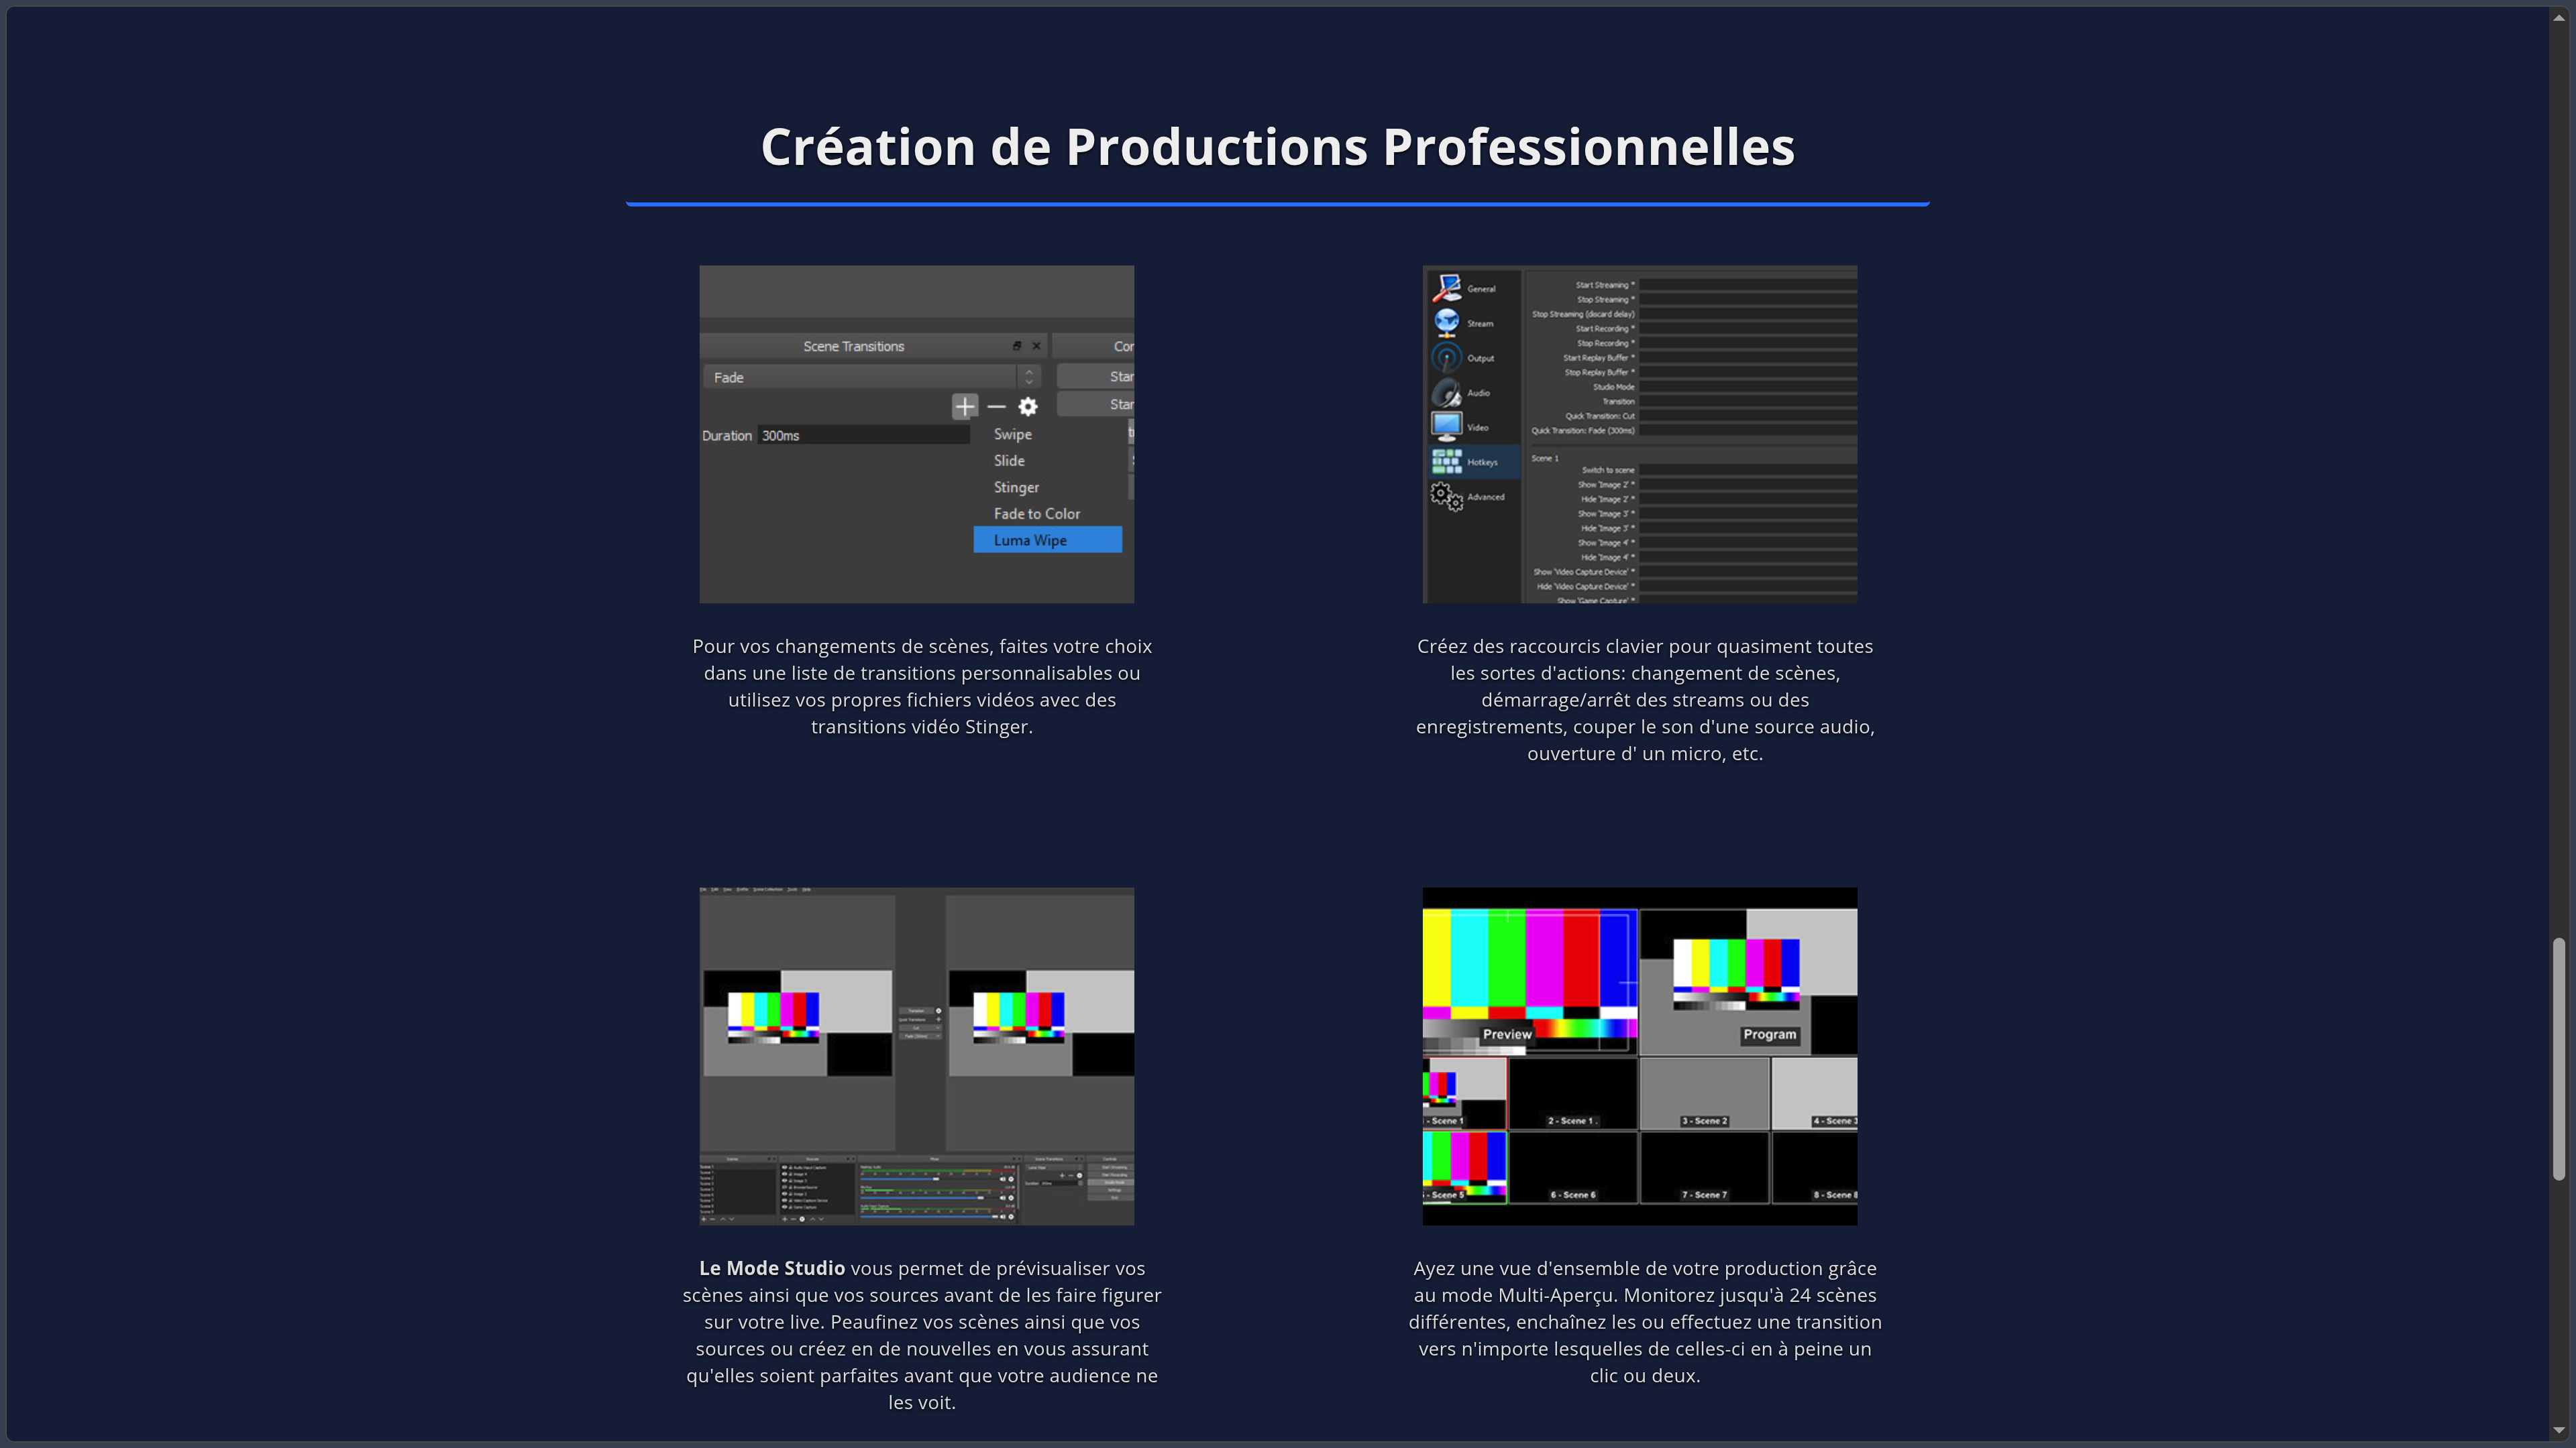Click the float icon in Scene Transitions header
This screenshot has height=1448, width=2576.
coord(1017,346)
